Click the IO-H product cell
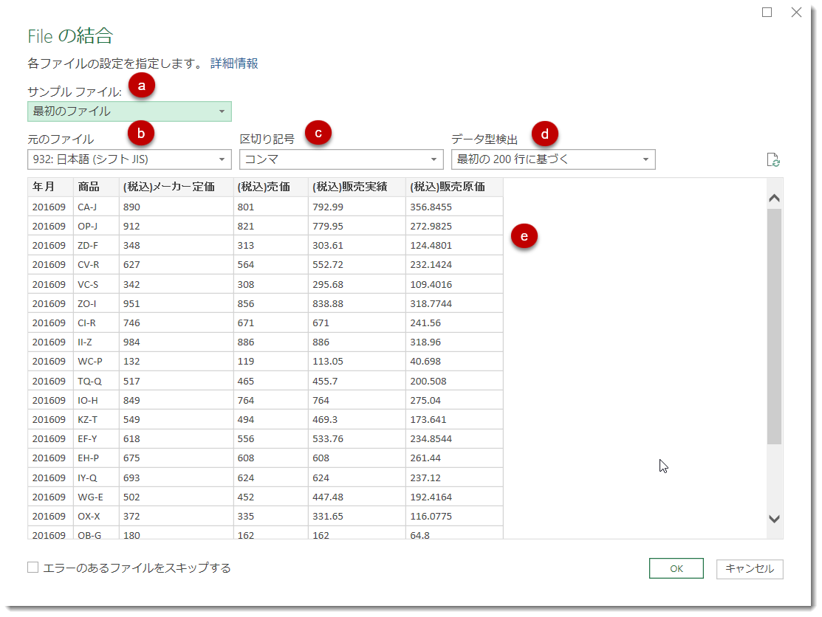The image size is (822, 617). pyautogui.click(x=96, y=400)
